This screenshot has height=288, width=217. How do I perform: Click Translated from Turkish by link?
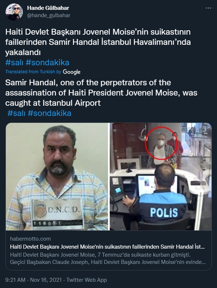pos(33,71)
